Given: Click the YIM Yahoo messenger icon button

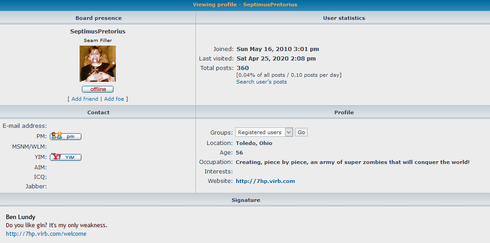Looking at the screenshot, I should (66, 157).
